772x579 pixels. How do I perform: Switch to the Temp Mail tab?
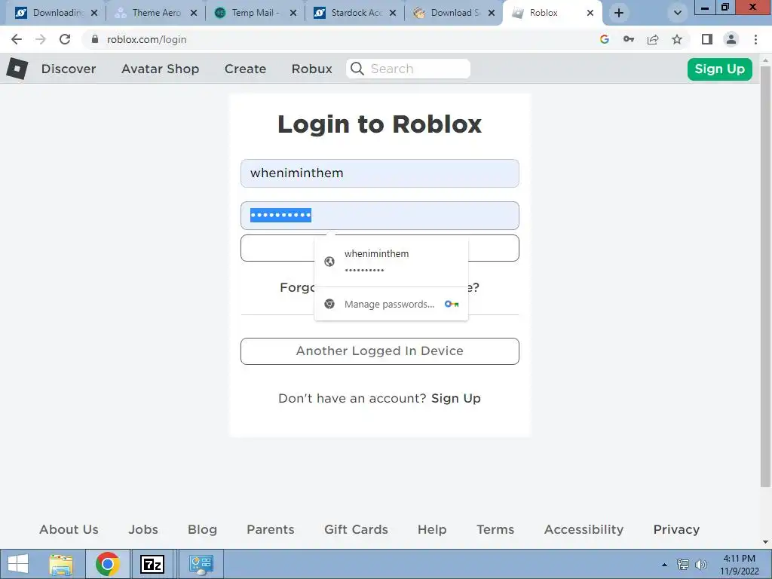(x=253, y=13)
